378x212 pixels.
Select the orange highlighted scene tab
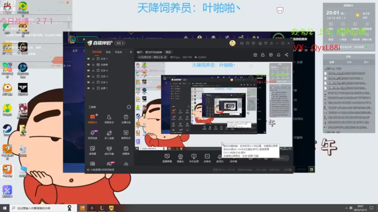point(97,52)
